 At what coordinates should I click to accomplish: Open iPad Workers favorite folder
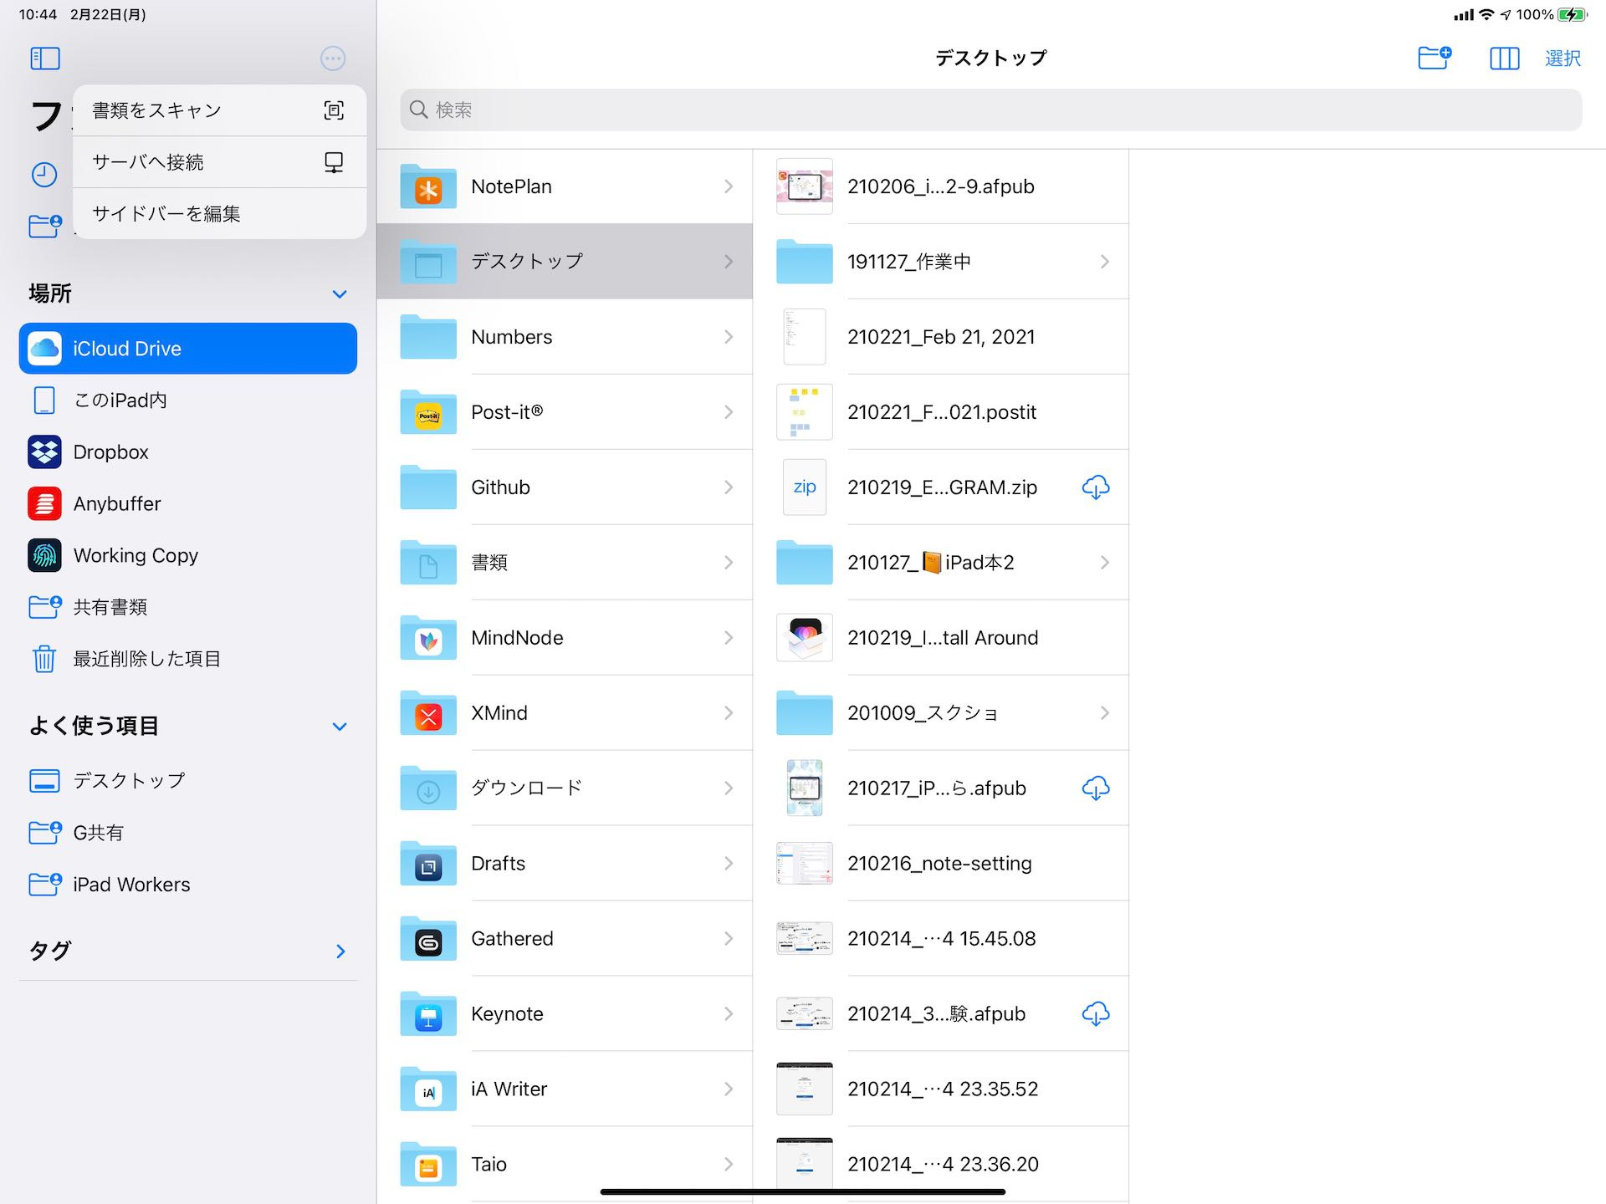(188, 885)
